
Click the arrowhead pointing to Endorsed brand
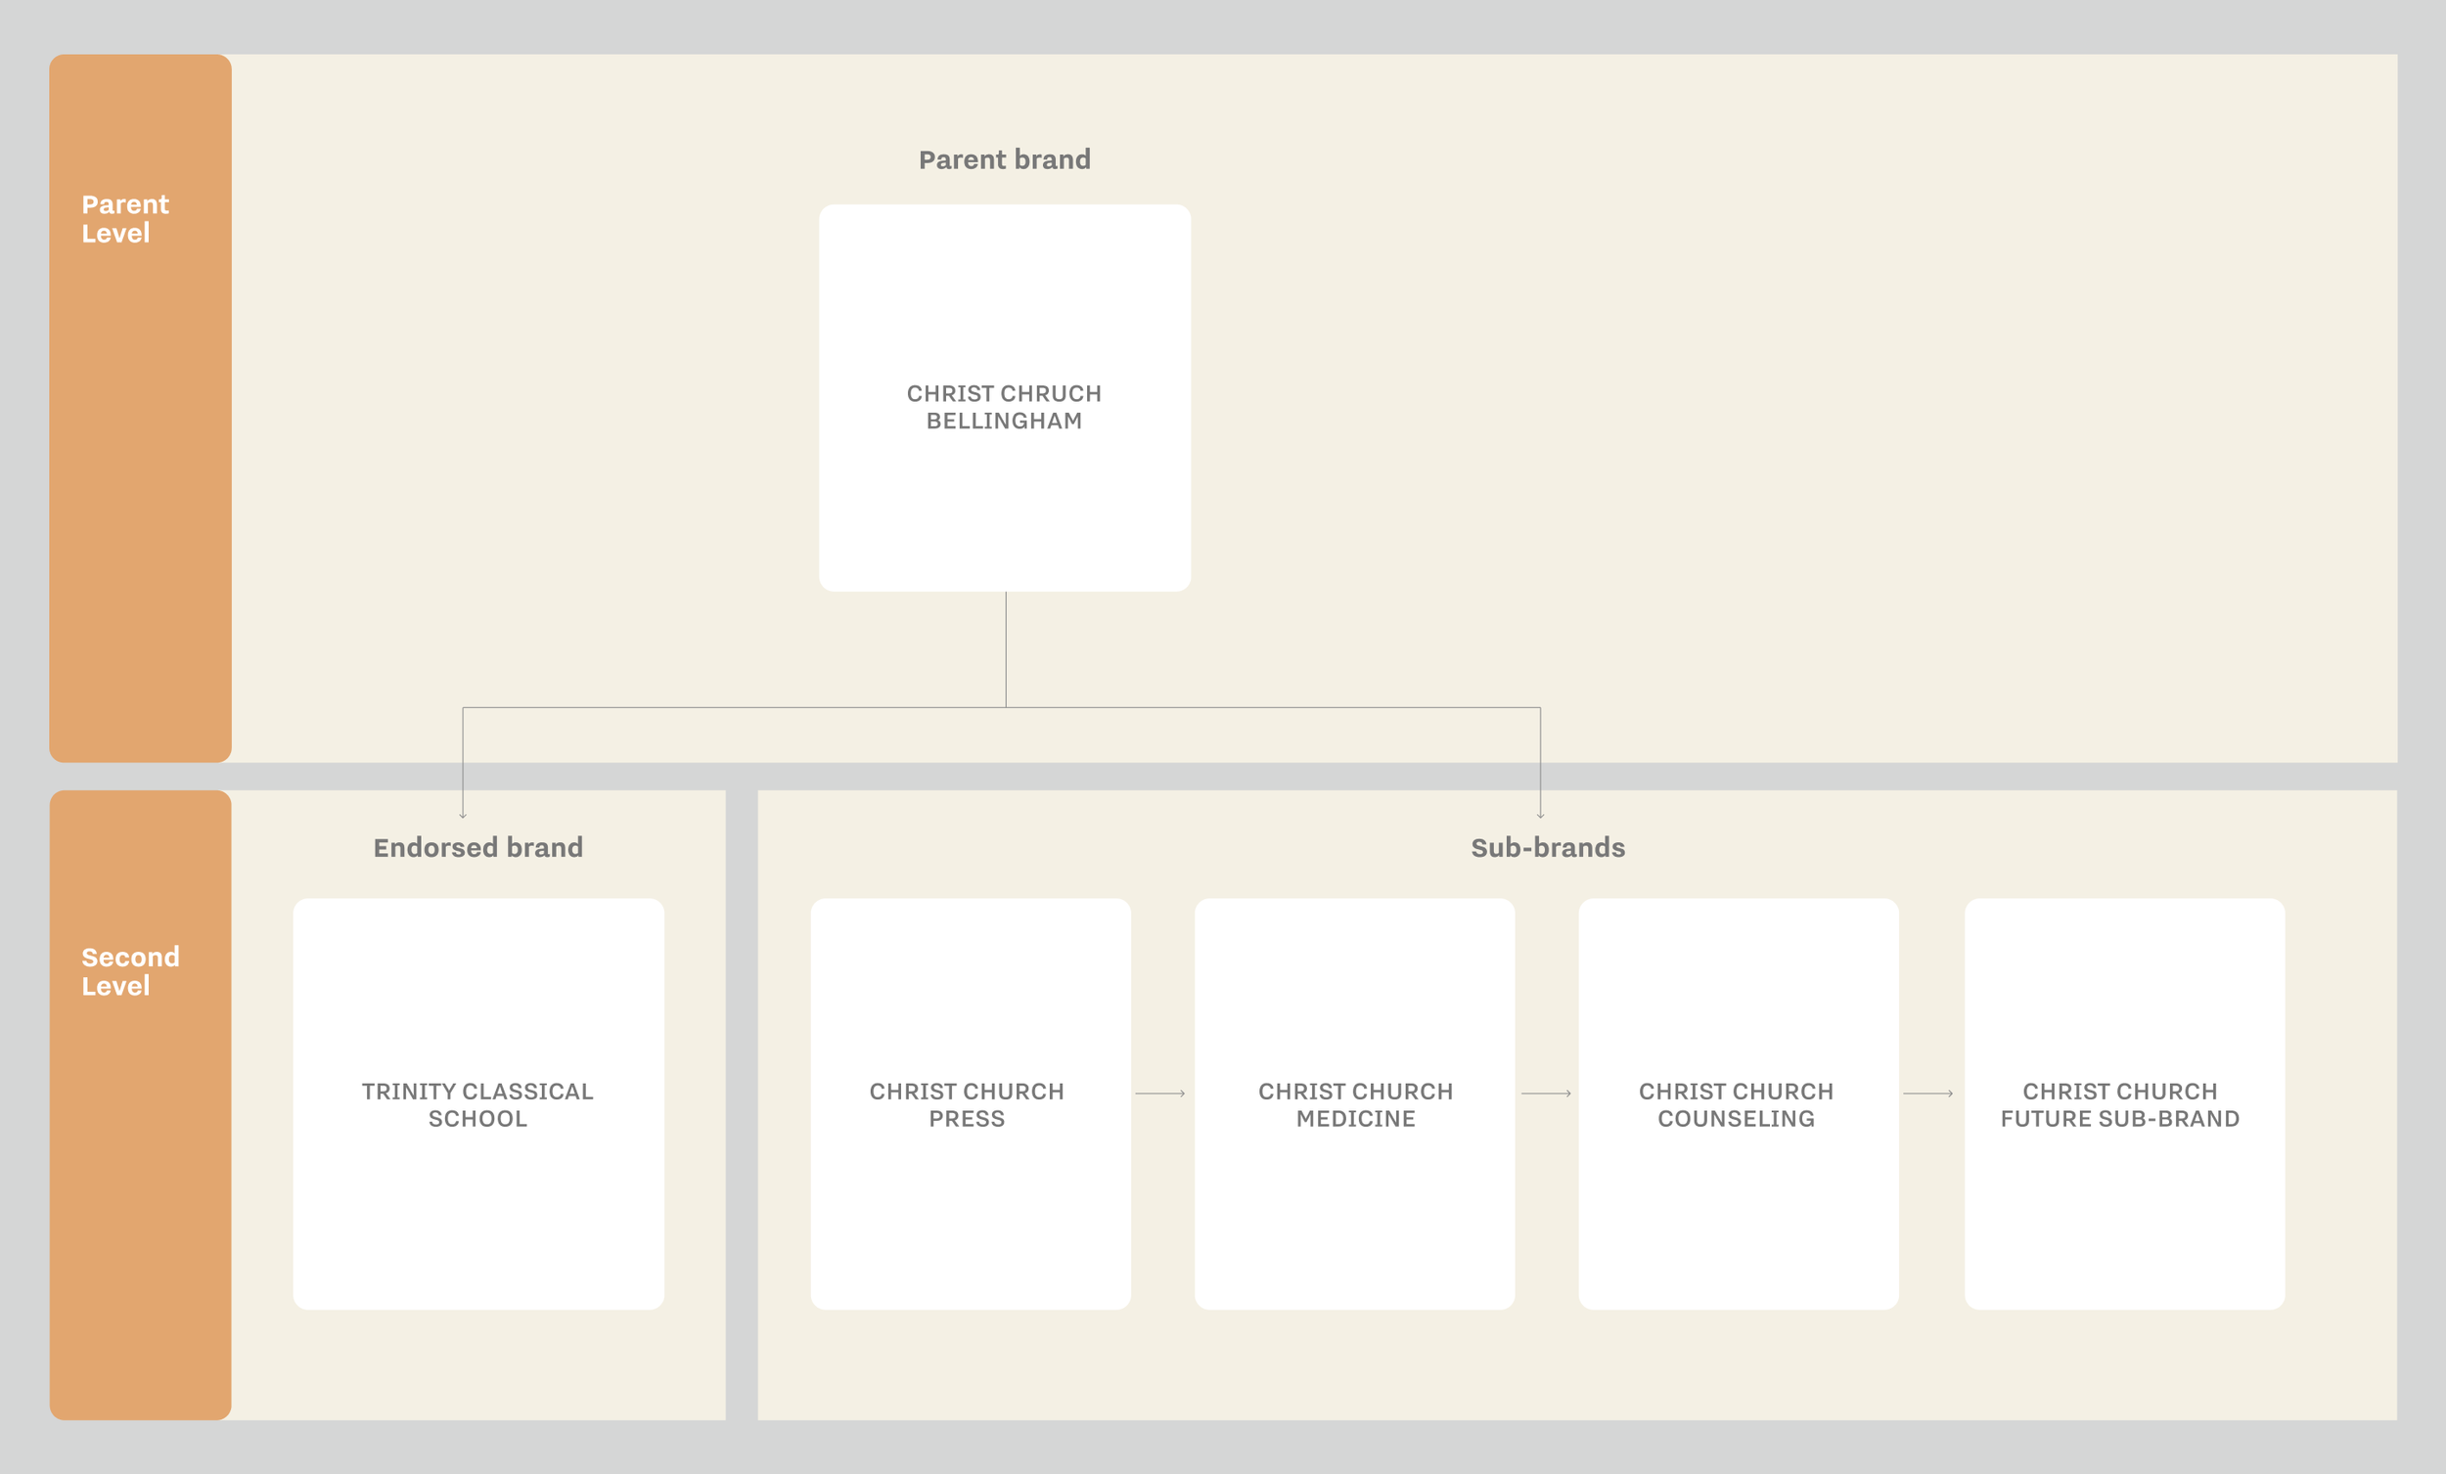tap(463, 815)
